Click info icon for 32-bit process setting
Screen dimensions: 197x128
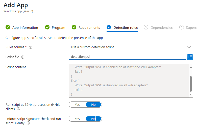18,109
